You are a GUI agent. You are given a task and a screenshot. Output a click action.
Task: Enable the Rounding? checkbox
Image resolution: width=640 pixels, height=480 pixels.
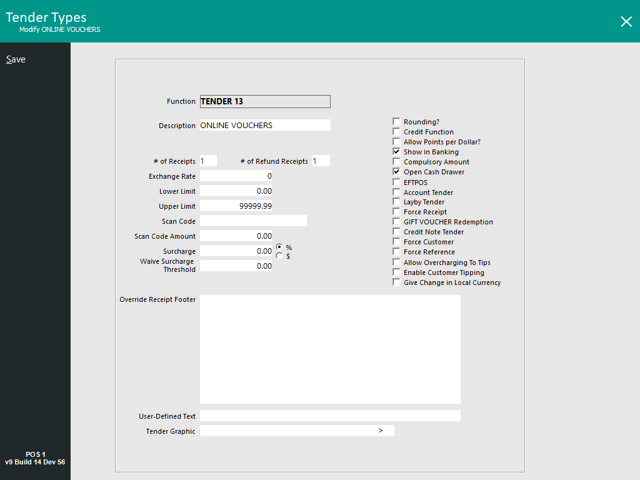(x=396, y=121)
